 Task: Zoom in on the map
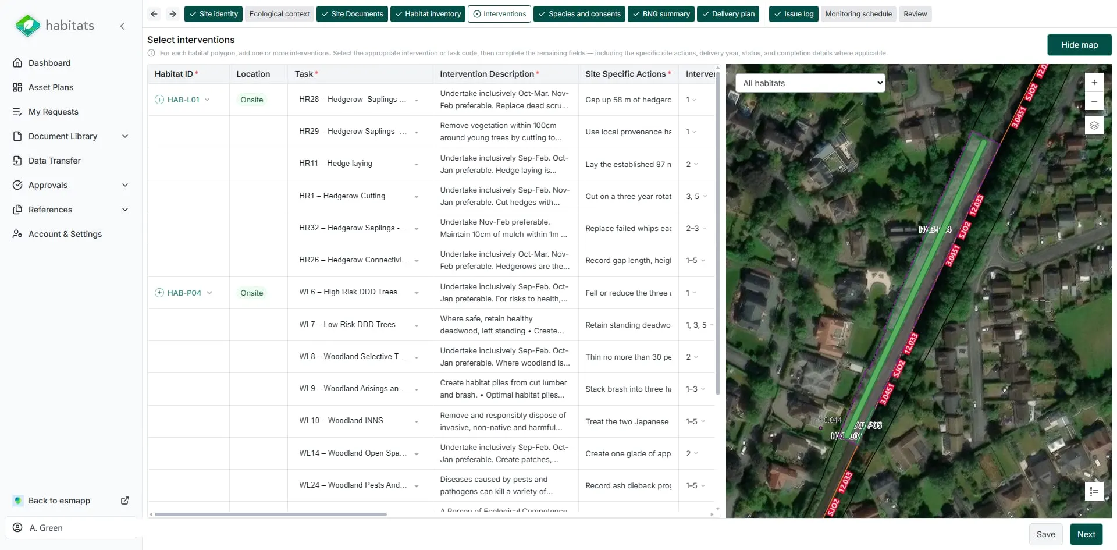click(1094, 83)
